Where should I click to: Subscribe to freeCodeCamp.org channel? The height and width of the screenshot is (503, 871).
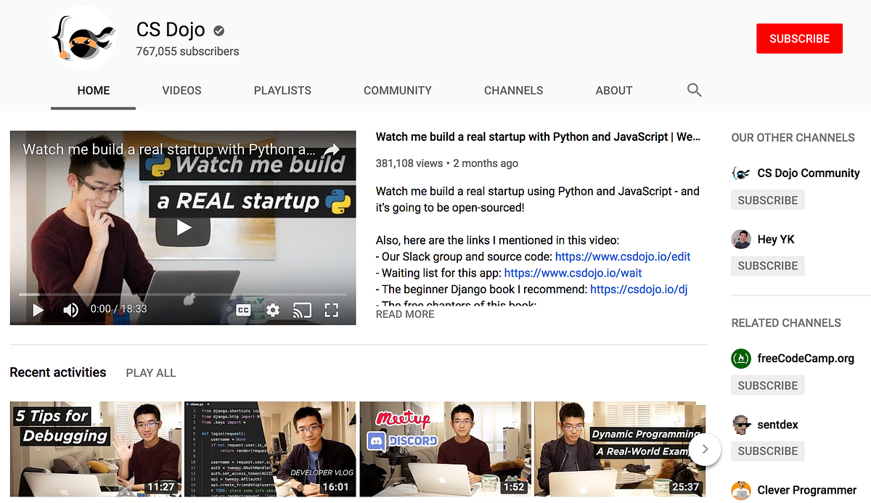[767, 385]
